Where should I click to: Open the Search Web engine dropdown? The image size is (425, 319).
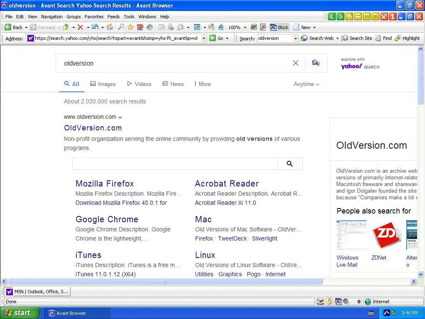coord(337,38)
